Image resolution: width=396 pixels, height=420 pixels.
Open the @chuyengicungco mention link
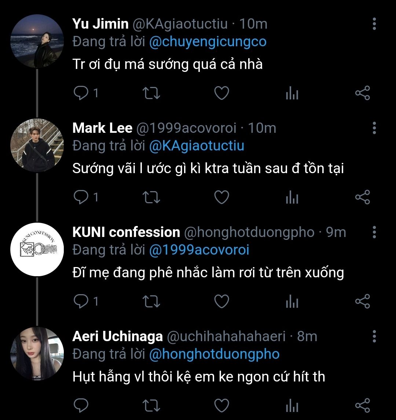pyautogui.click(x=208, y=42)
